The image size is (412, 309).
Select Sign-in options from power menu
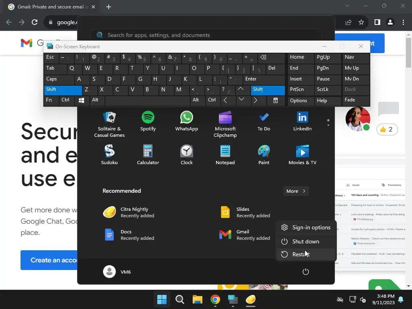pos(306,228)
